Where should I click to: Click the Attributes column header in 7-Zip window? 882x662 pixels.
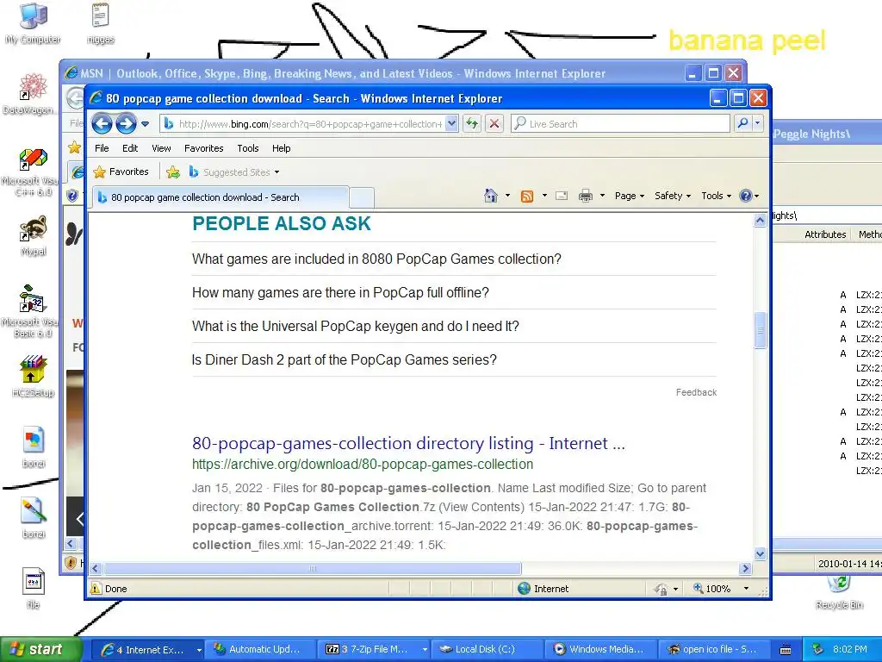(824, 234)
